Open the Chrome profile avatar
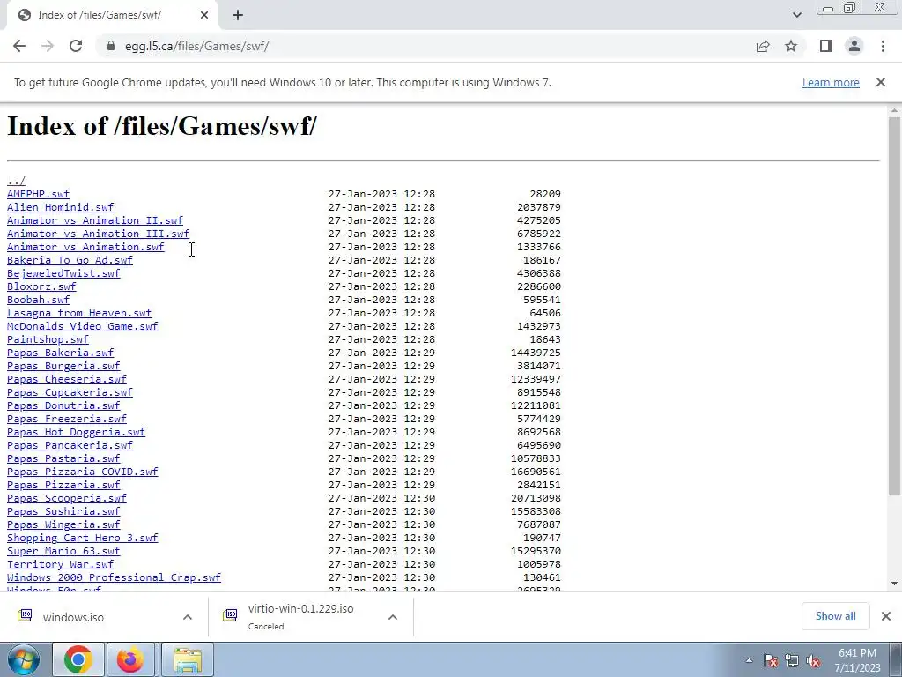The height and width of the screenshot is (677, 902). (x=854, y=46)
